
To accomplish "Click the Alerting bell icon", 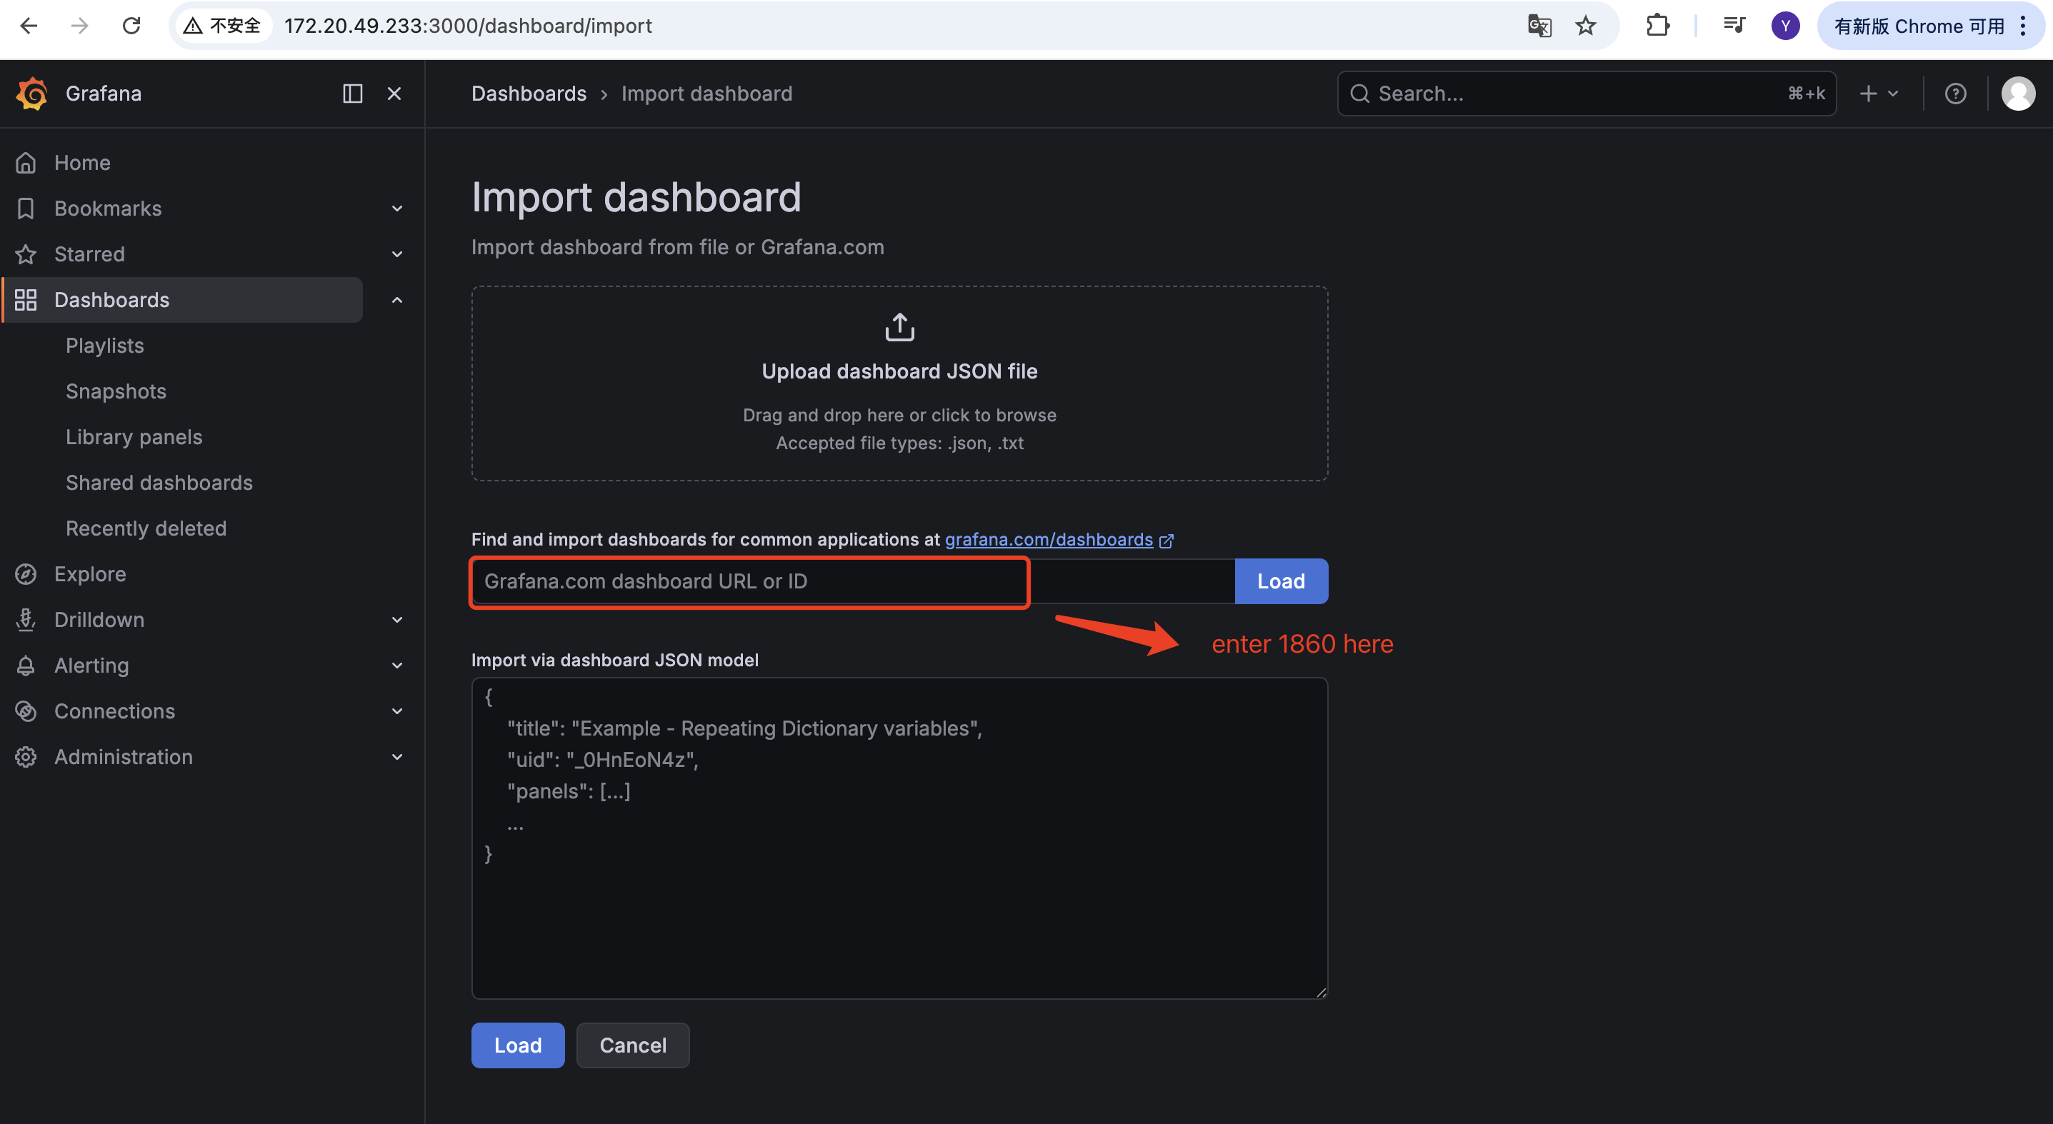I will coord(26,665).
